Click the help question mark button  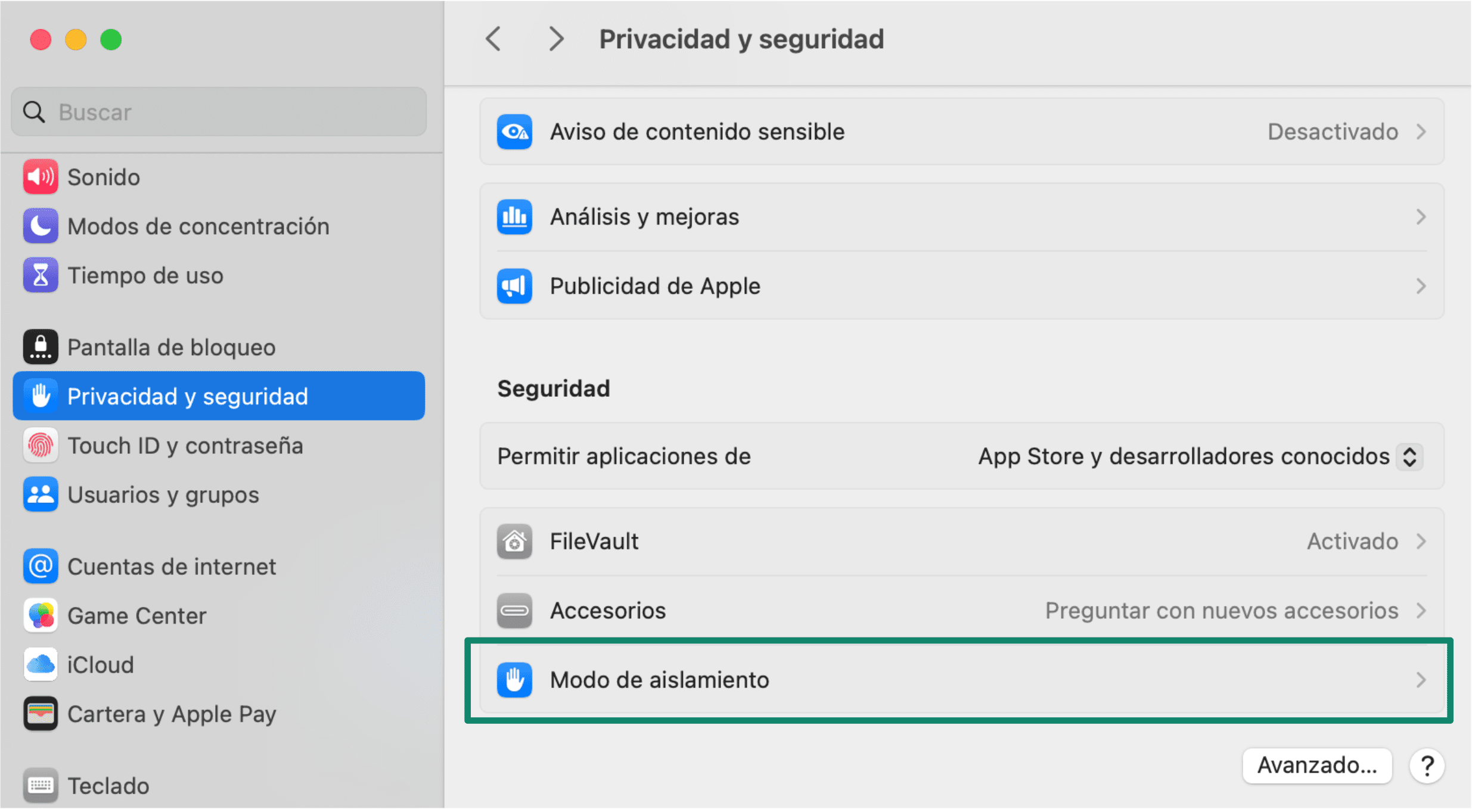coord(1427,766)
